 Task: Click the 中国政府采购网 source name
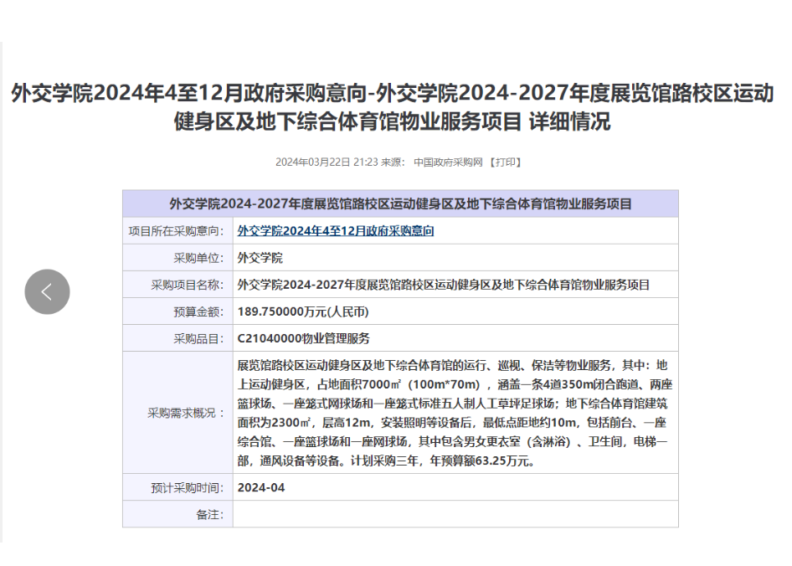(x=449, y=162)
